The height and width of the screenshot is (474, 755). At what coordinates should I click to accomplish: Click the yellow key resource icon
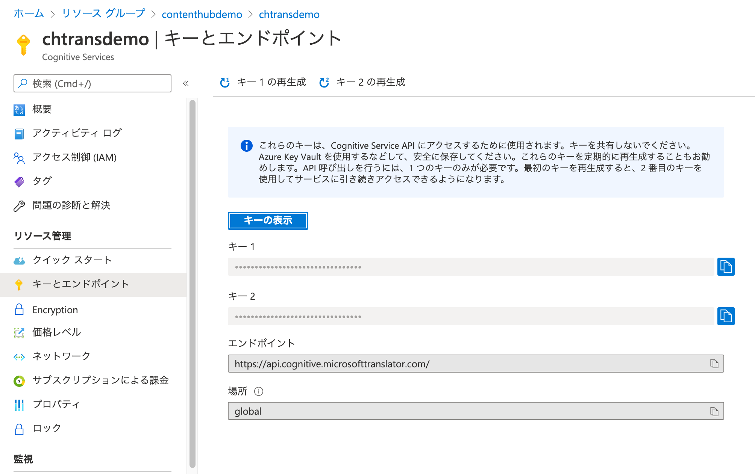click(24, 45)
